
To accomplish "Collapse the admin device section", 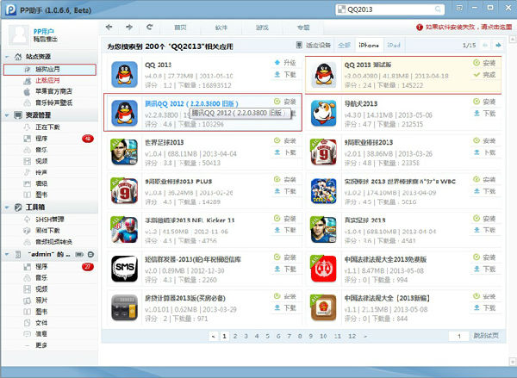I will point(7,254).
